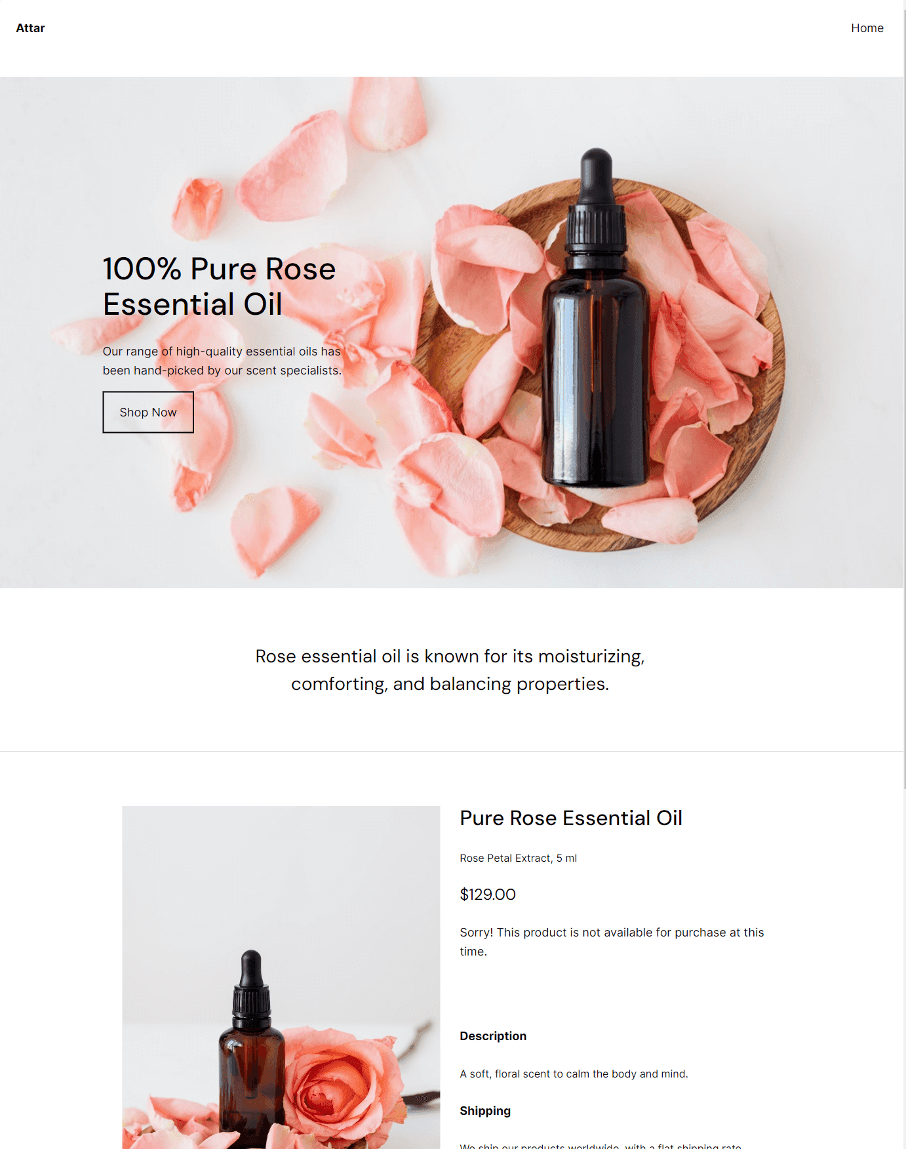Click the Attar site logo

30,28
